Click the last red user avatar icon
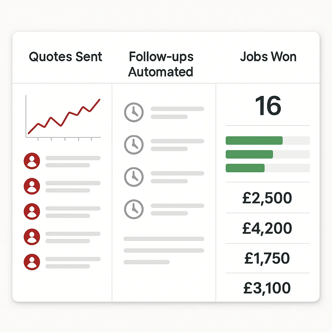Viewport: 332px width, 332px height. 32,262
